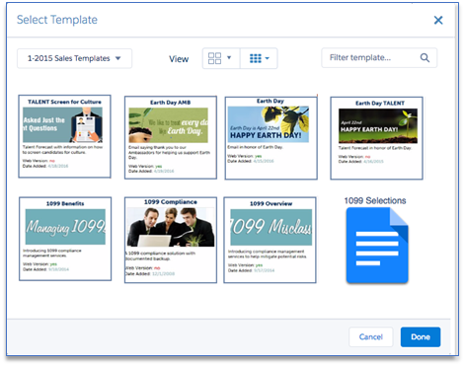Open the large grid view dropdown arrow

pos(229,57)
